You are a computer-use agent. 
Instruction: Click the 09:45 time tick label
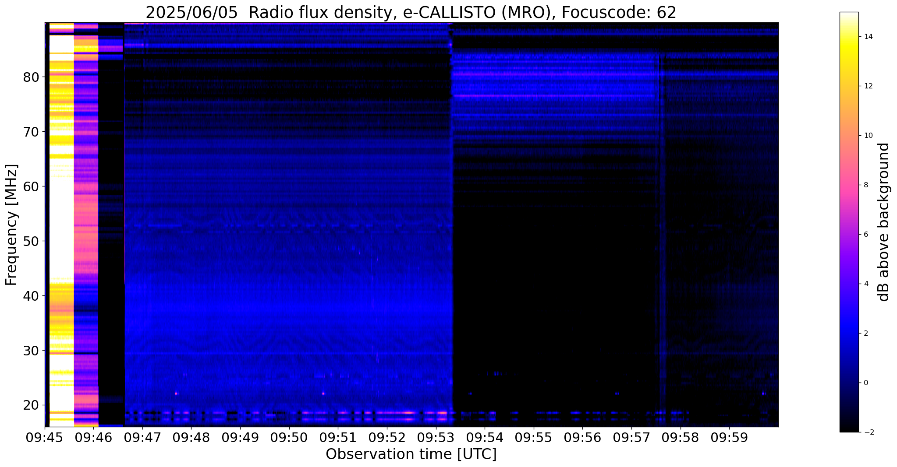click(44, 437)
